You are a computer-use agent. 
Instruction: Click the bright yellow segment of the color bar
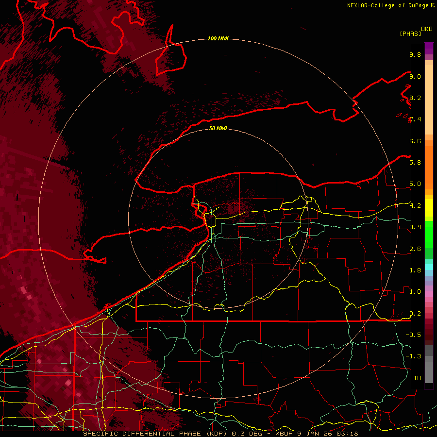click(x=429, y=208)
